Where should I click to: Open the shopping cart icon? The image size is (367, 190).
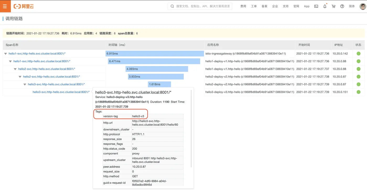[x=333, y=6]
